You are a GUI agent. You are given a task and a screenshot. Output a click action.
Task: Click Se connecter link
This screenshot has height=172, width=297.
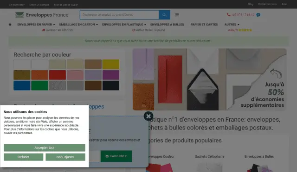tap(17, 5)
